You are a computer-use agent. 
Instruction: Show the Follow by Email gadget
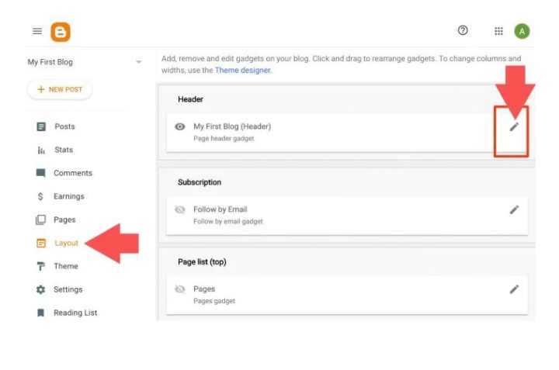[180, 209]
